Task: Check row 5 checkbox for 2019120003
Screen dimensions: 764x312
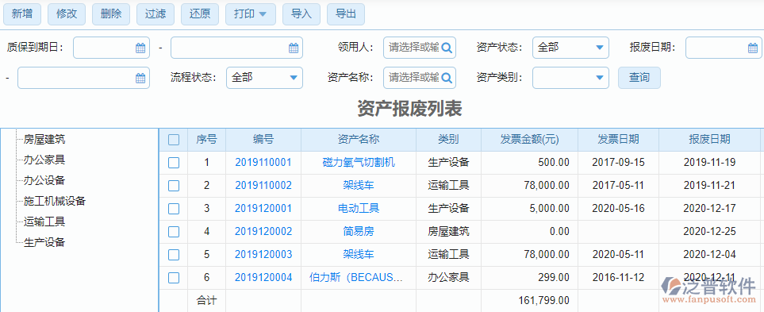Action: 174,255
